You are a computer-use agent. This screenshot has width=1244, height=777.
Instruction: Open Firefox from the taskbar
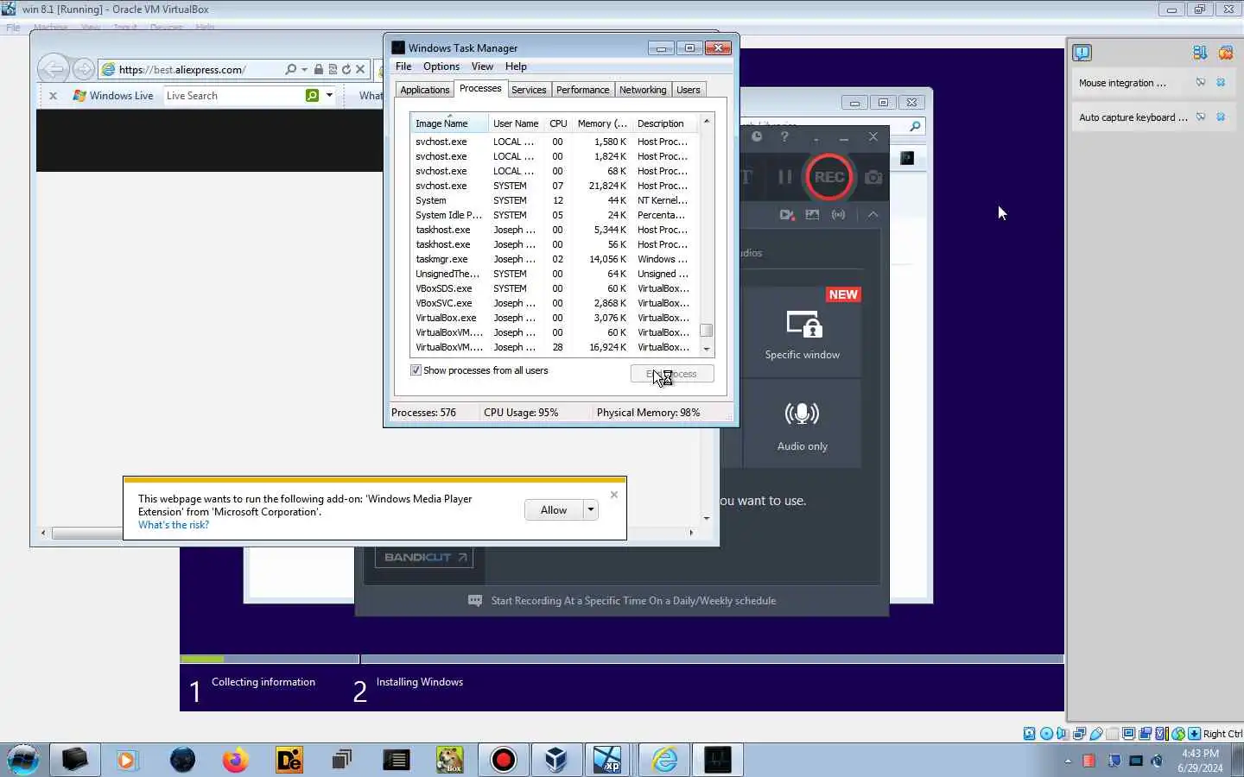(x=235, y=760)
